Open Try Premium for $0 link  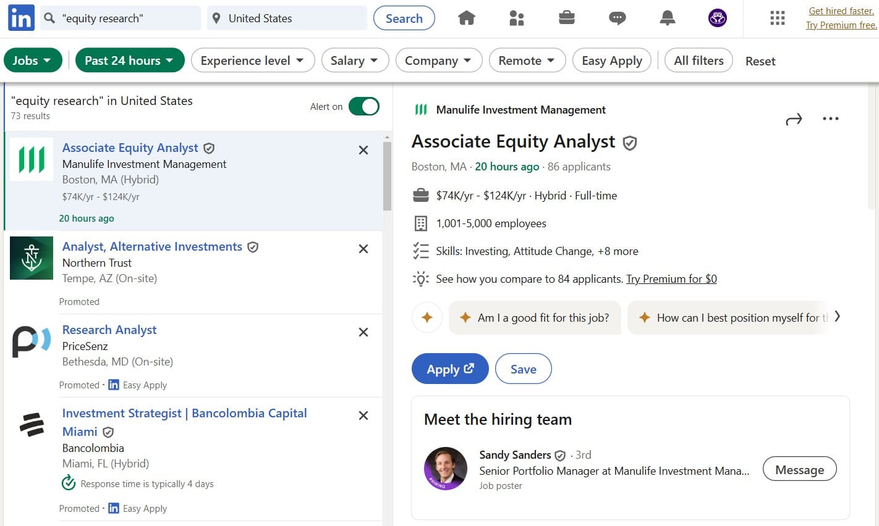point(671,279)
